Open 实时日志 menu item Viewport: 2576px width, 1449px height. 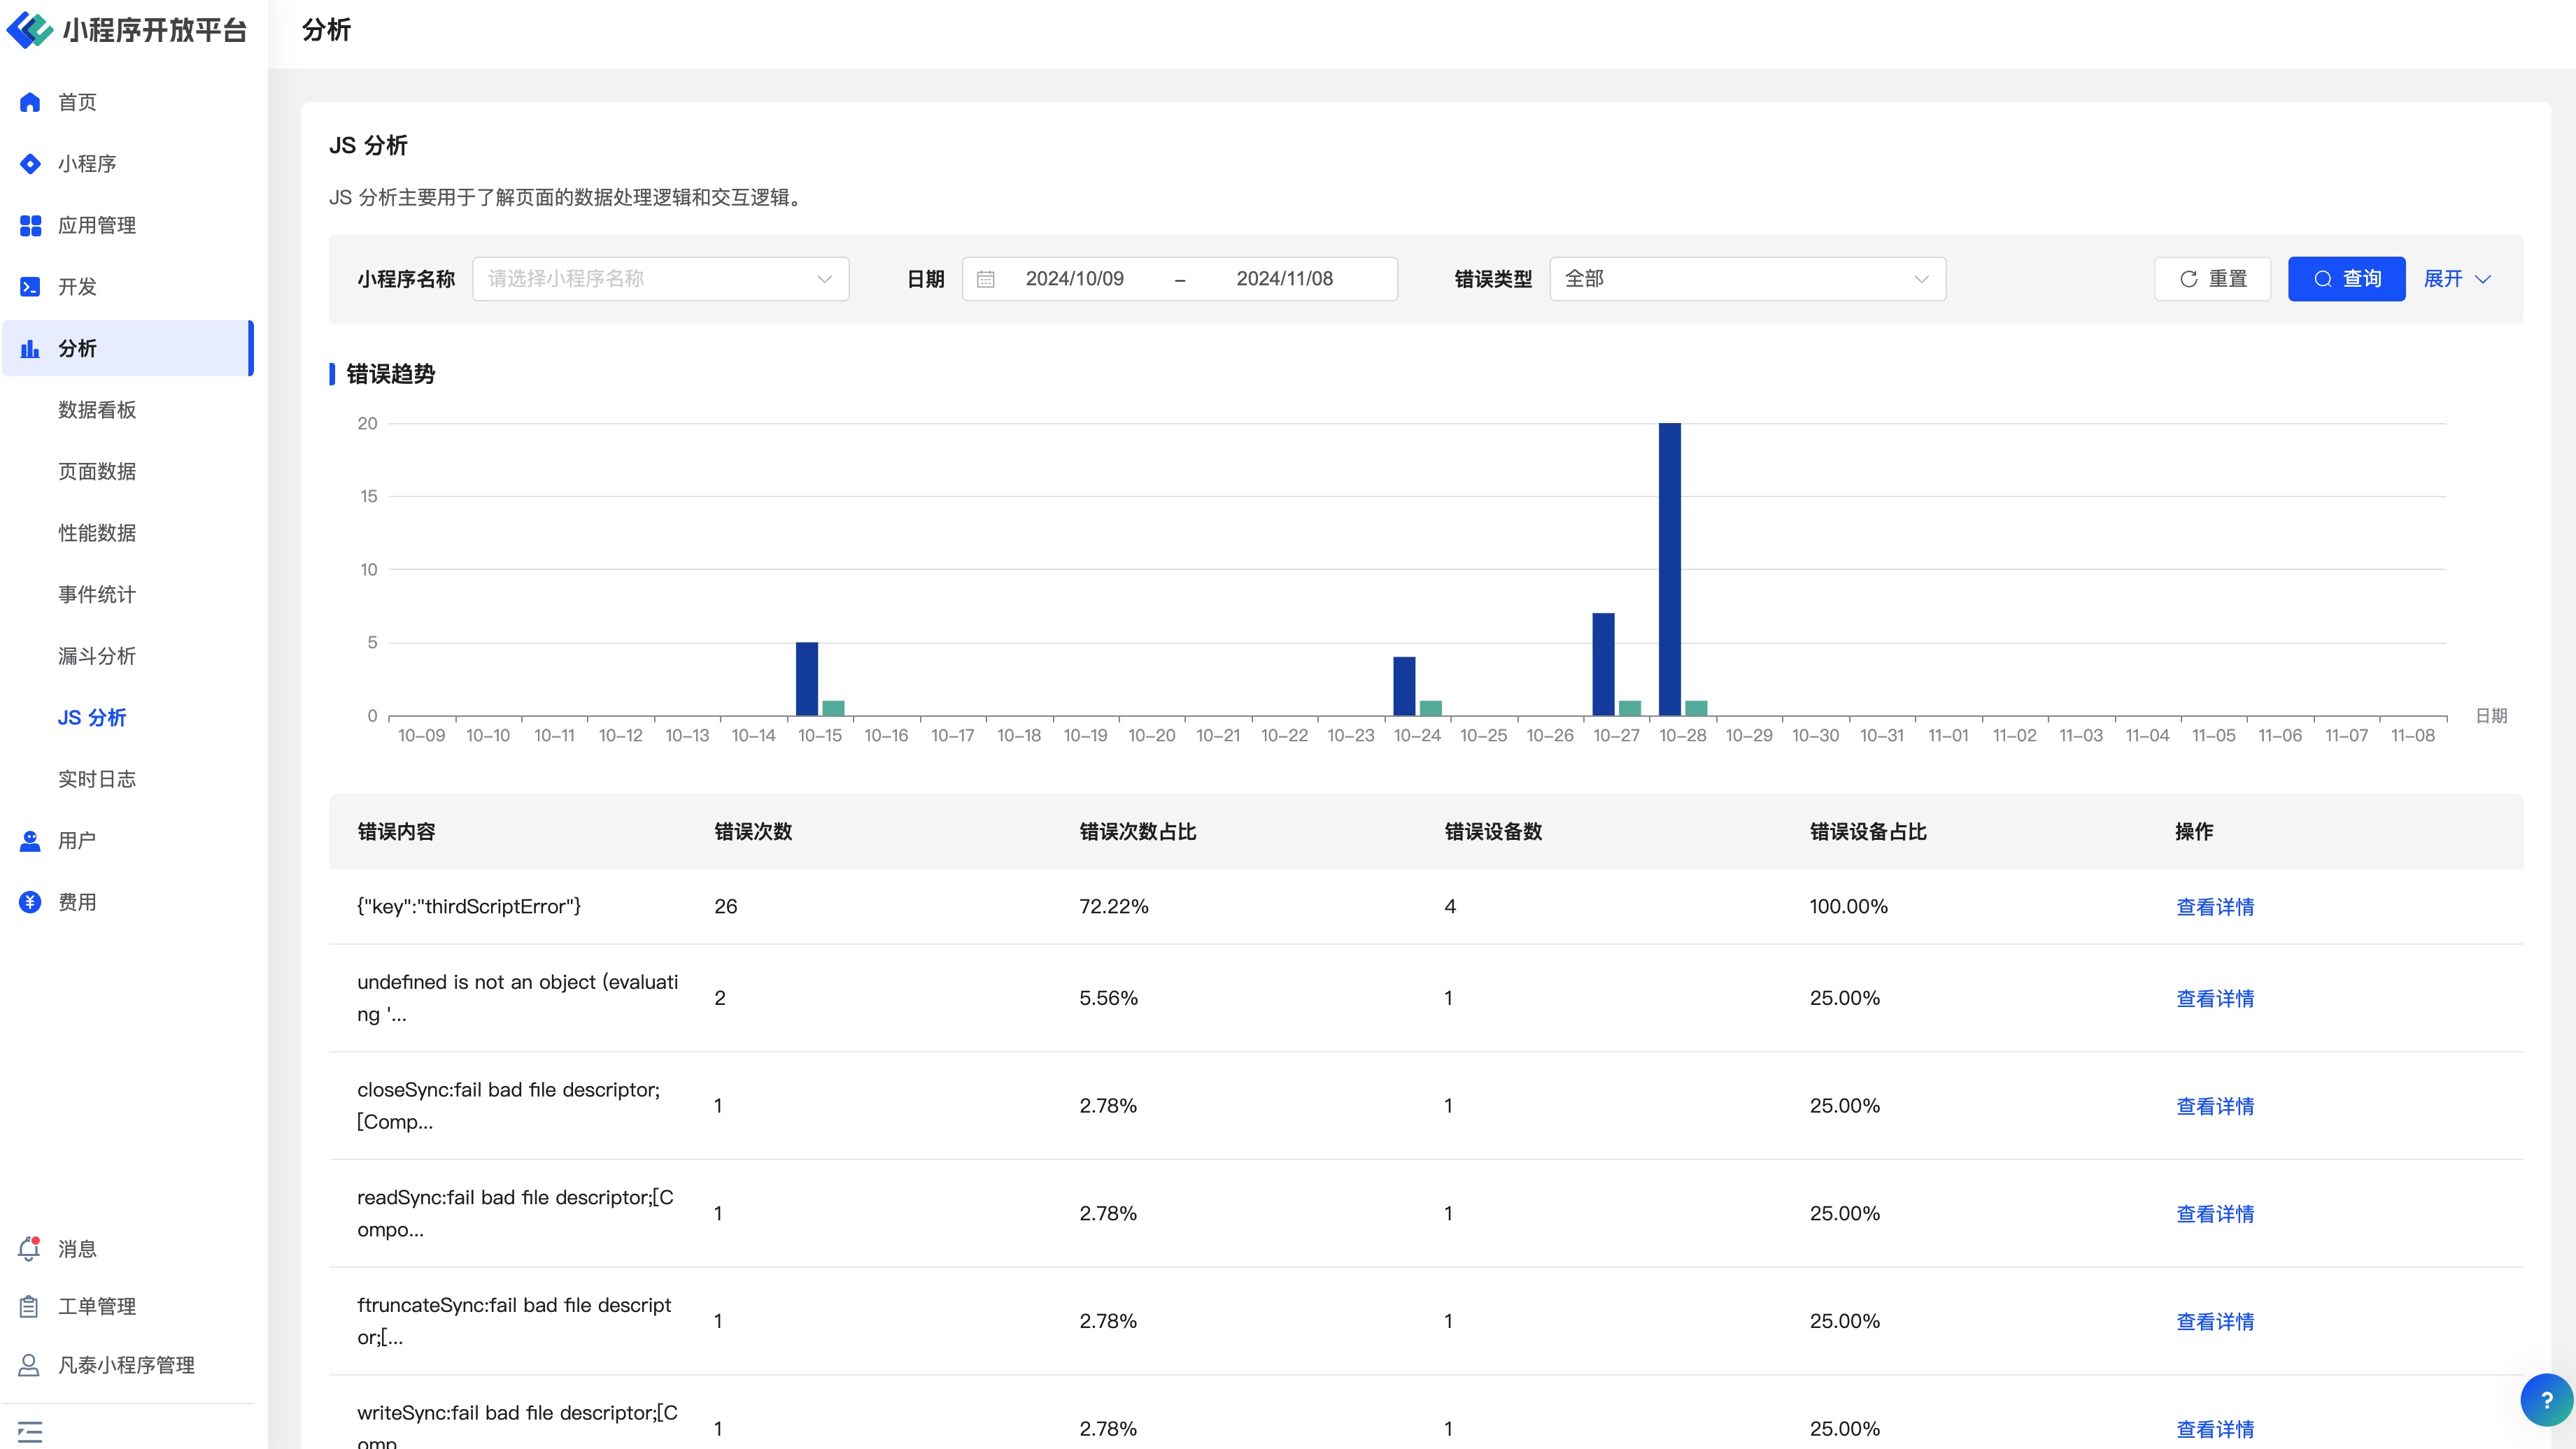pos(97,778)
